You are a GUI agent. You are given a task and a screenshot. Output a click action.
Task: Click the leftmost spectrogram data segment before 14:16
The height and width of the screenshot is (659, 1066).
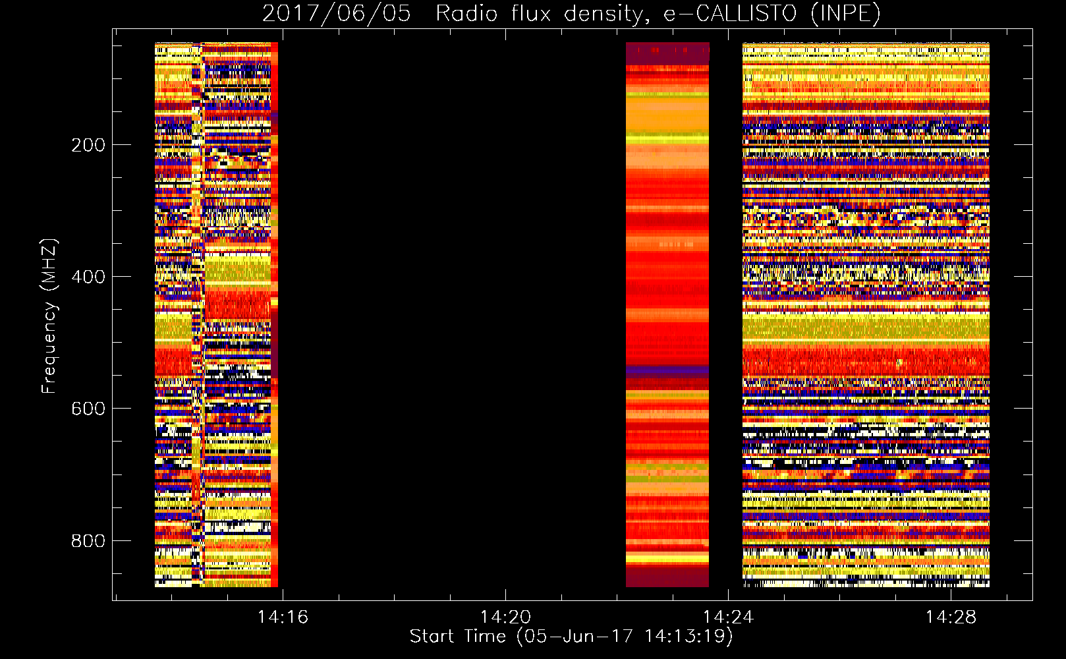(x=216, y=315)
